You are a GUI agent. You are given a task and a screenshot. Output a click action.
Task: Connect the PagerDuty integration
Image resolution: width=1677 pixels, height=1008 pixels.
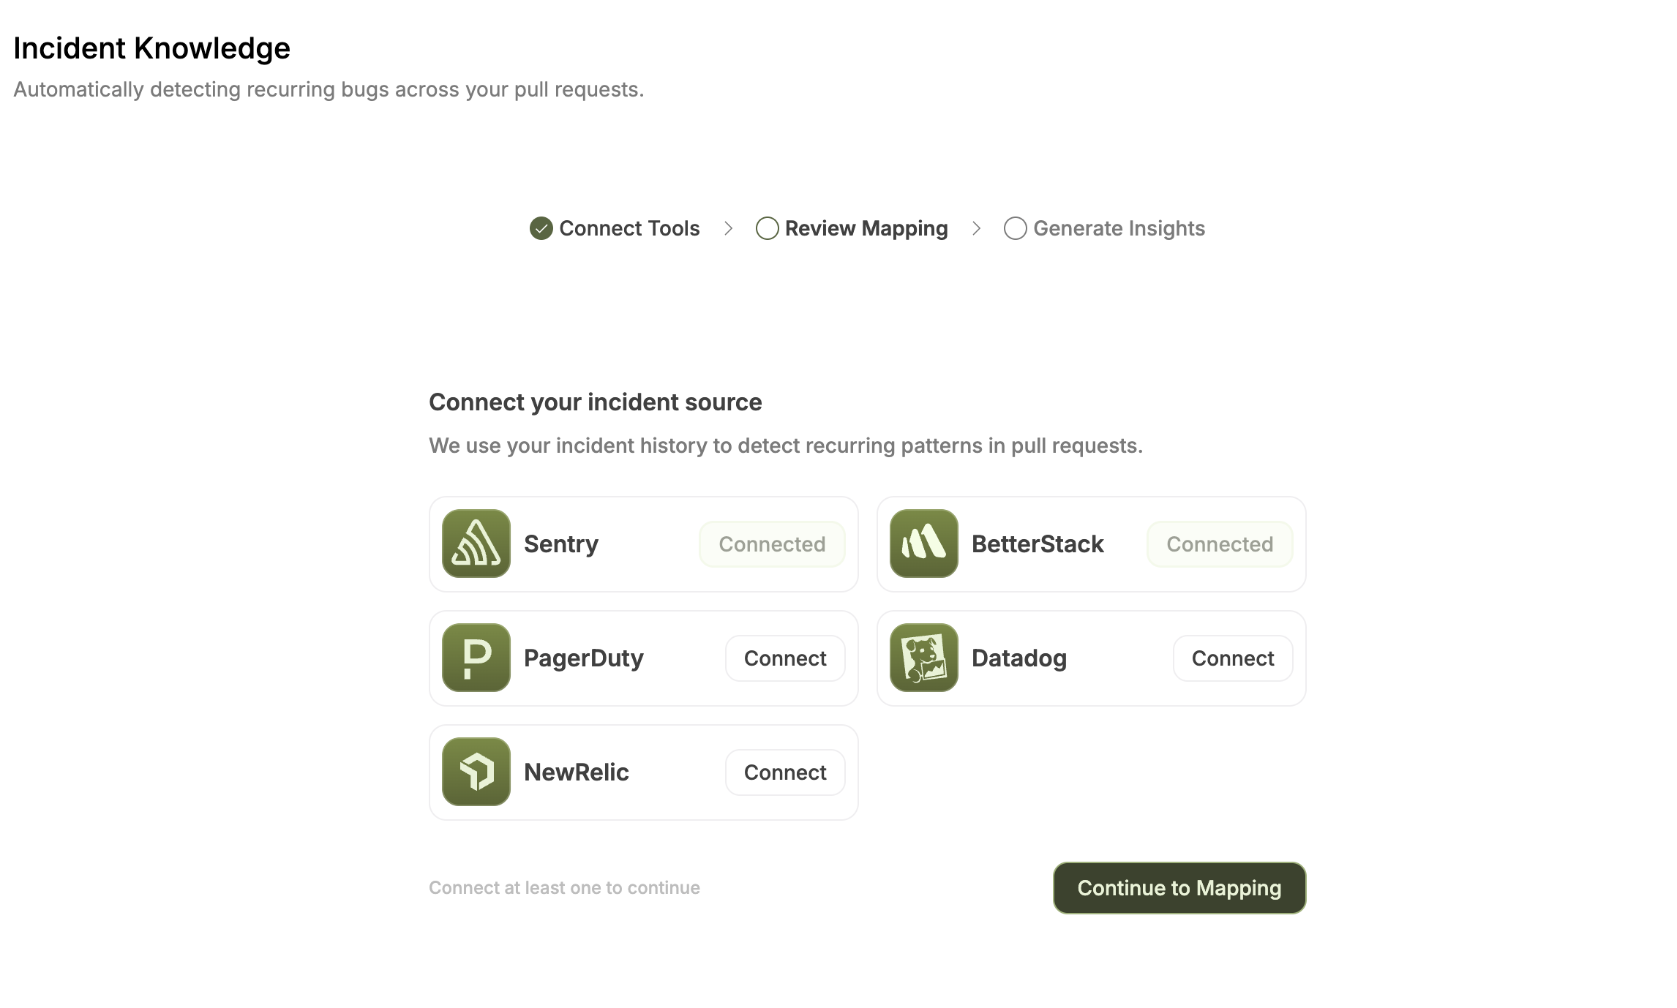(784, 658)
